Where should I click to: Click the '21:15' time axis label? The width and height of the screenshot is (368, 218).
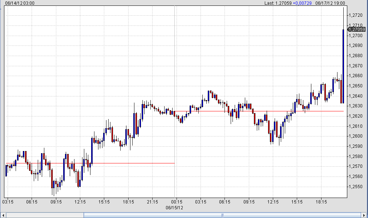click(152, 202)
